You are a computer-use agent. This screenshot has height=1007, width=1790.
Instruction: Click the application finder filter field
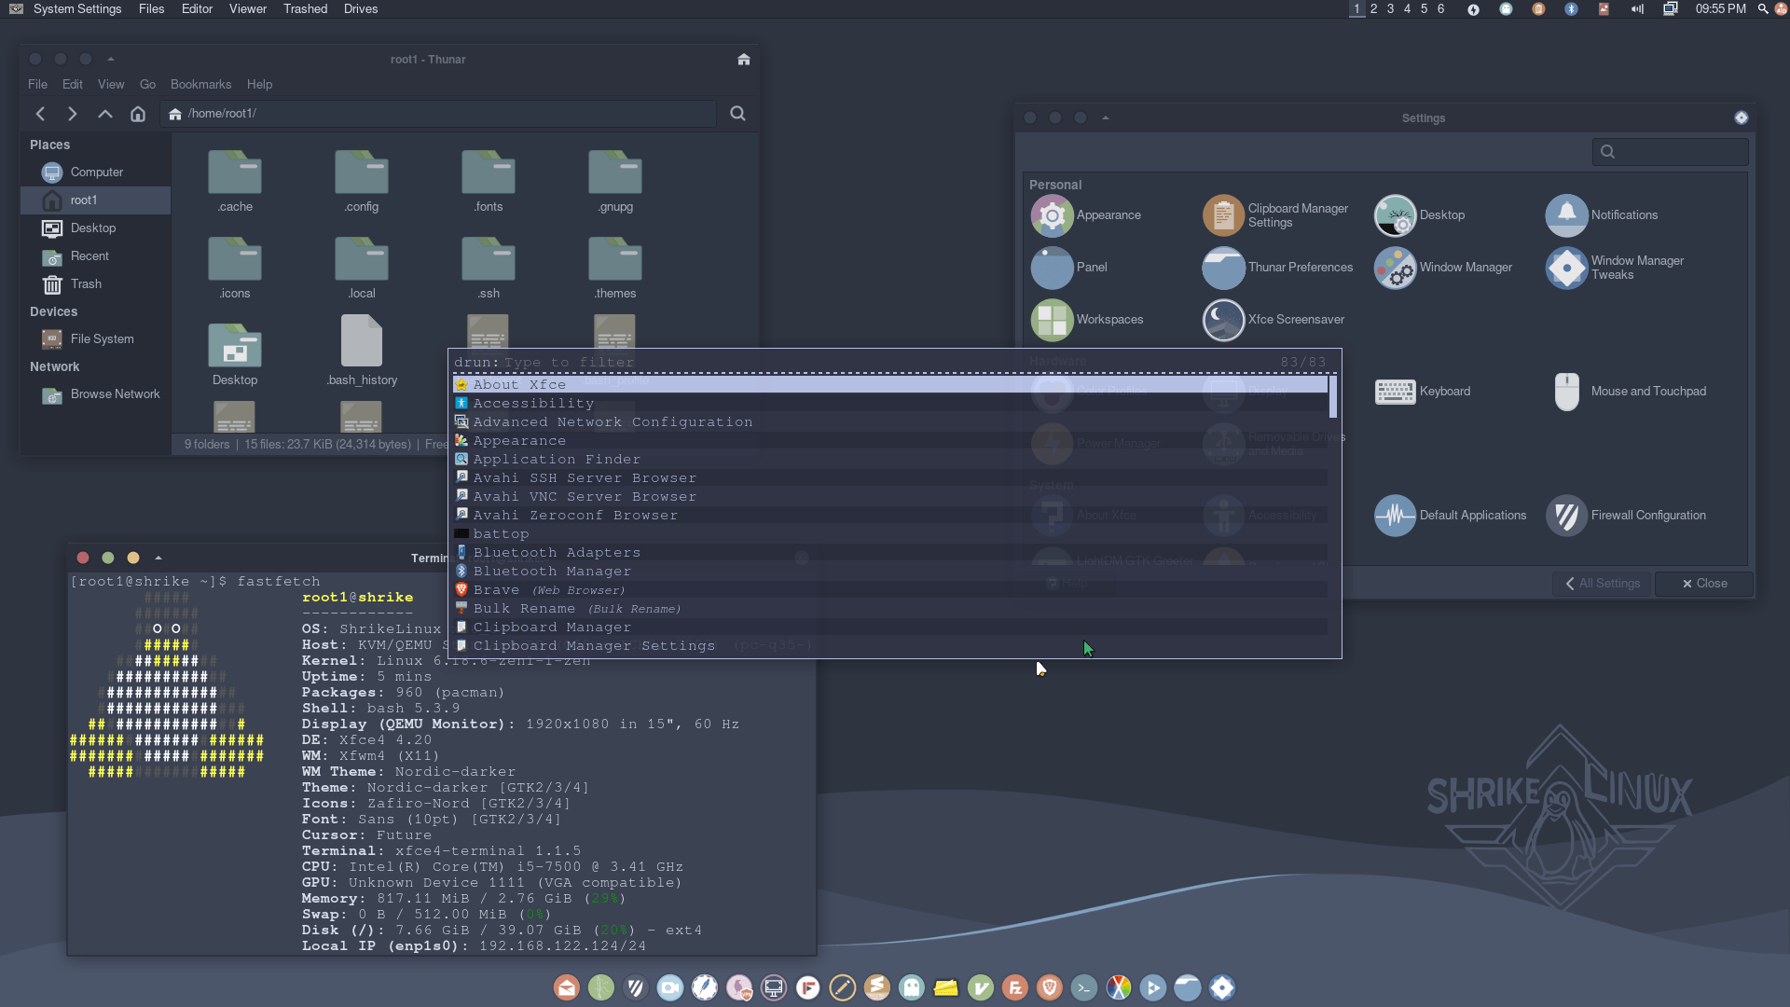(x=653, y=362)
